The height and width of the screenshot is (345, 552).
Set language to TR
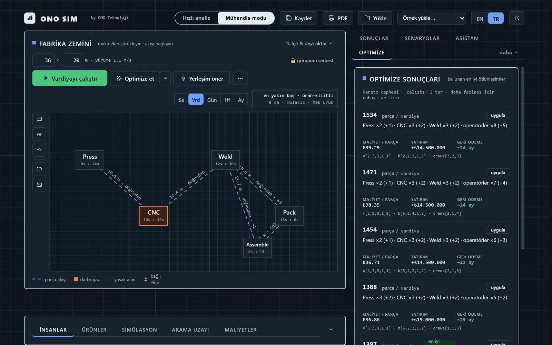(496, 19)
